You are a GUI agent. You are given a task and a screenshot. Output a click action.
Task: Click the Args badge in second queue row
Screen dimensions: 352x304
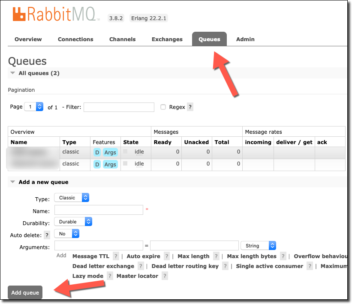[110, 164]
